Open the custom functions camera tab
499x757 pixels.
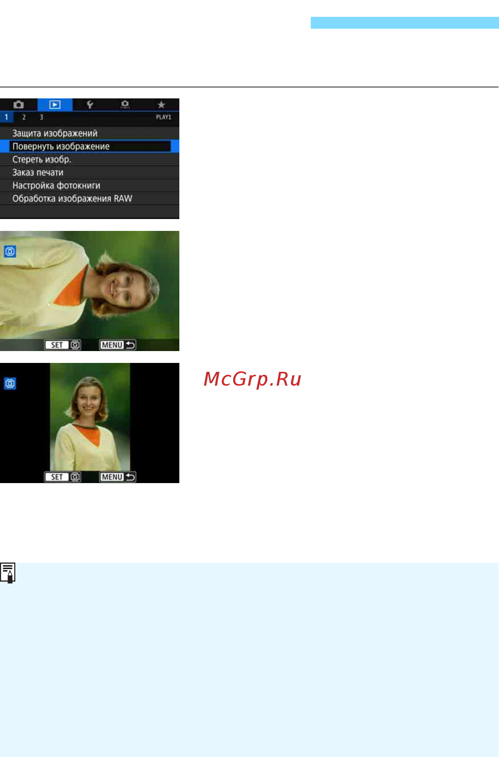click(x=125, y=105)
